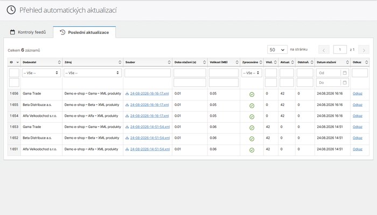This screenshot has height=215, width=377.
Task: Sort the Vlož. column
Action: pos(275,62)
